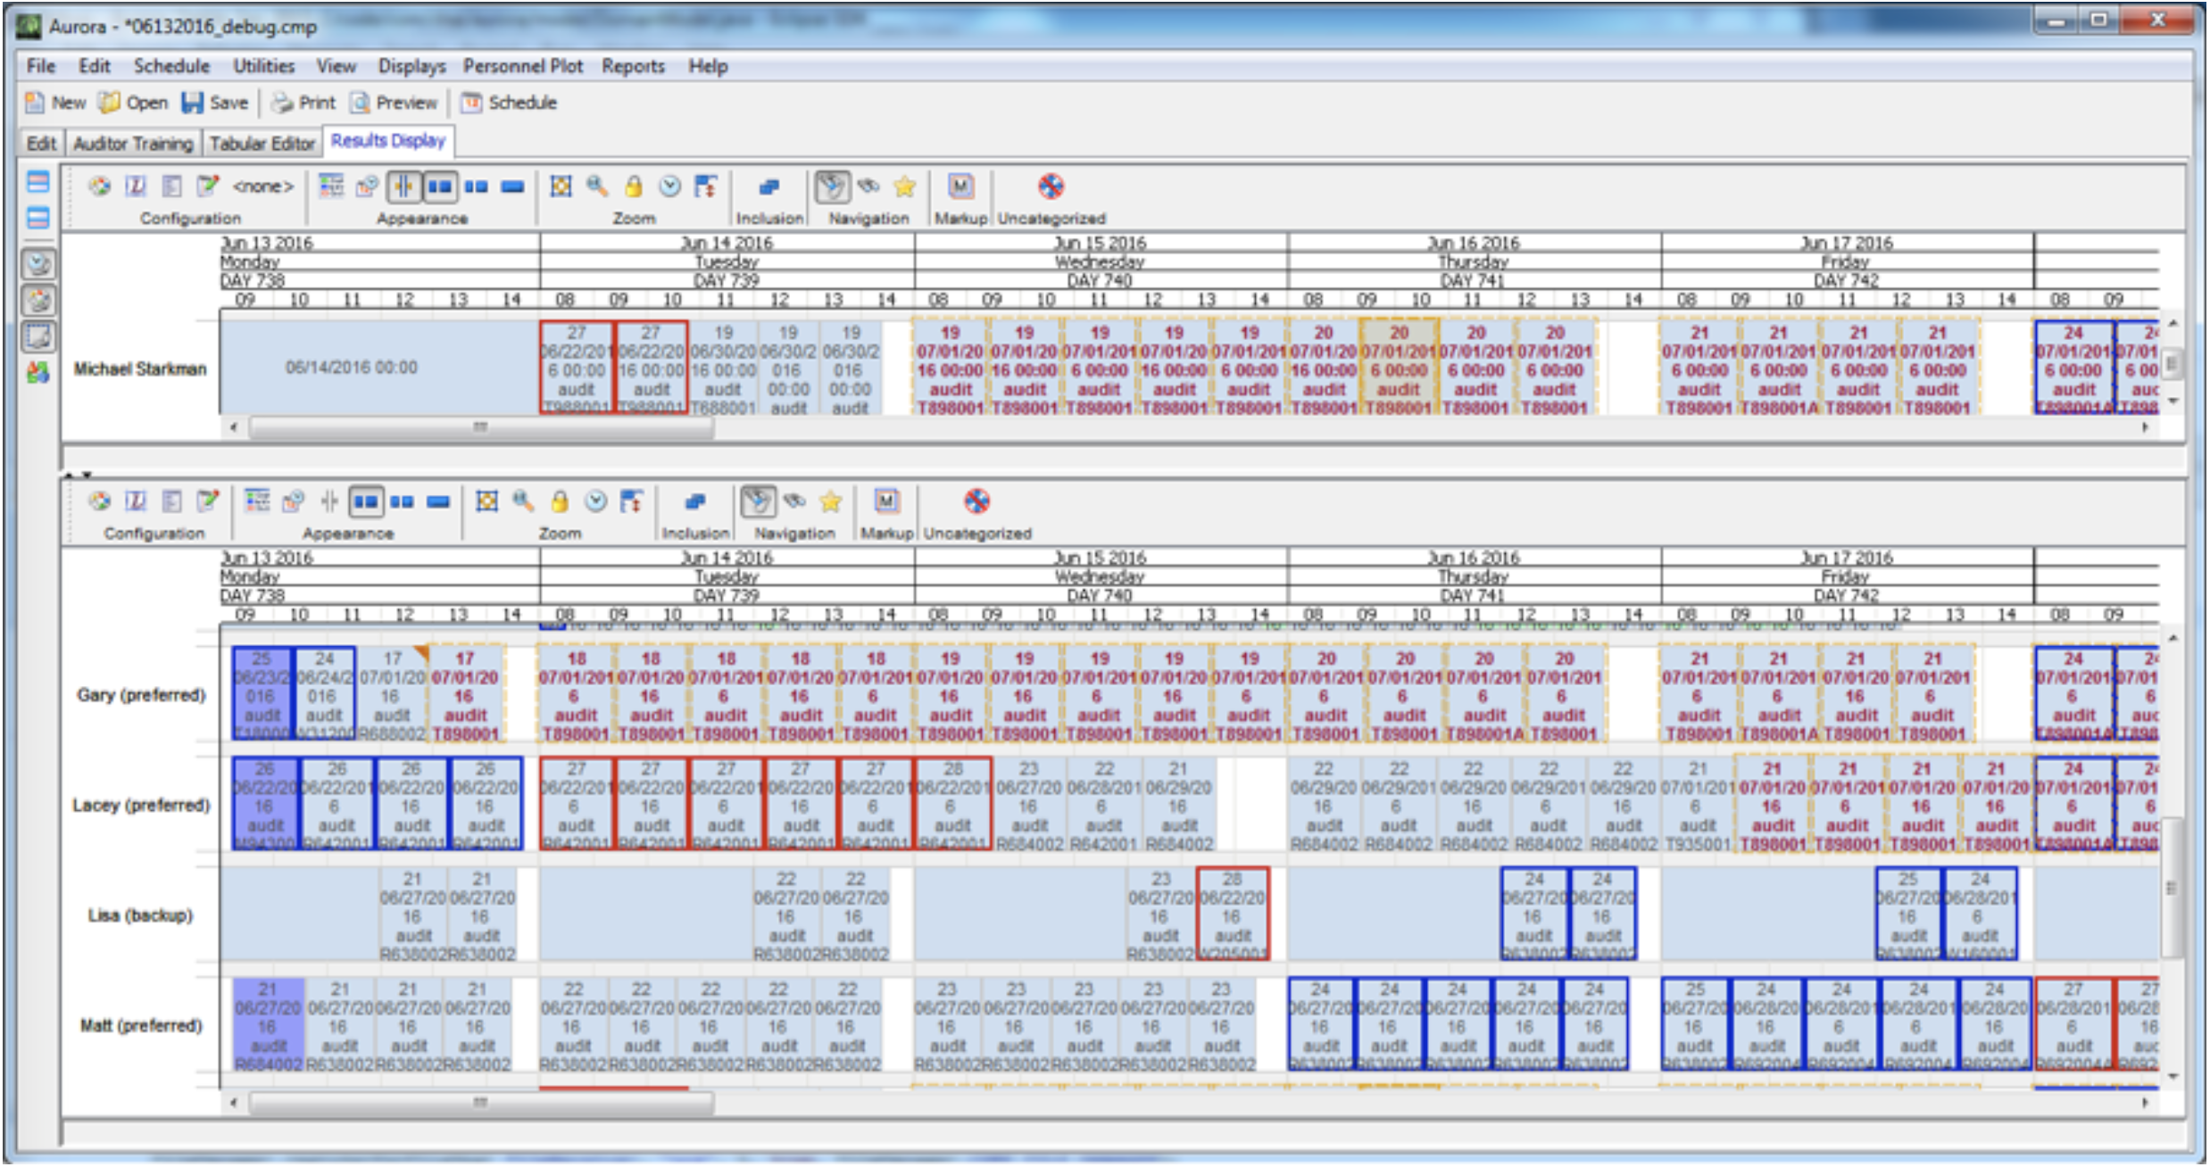Click the yellow star icon in top Navigation group
The image size is (2210, 1167).
904,186
